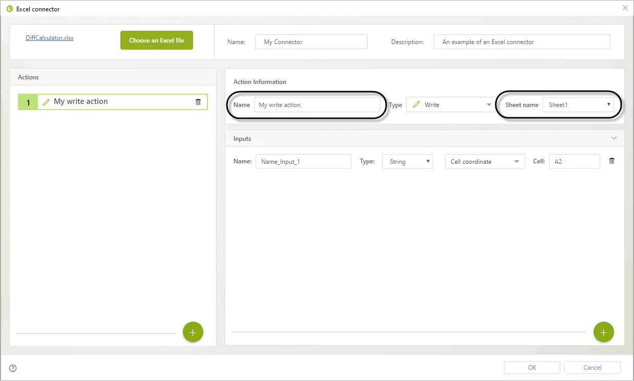
Task: Select action number 1 in Actions list
Action: tap(113, 102)
